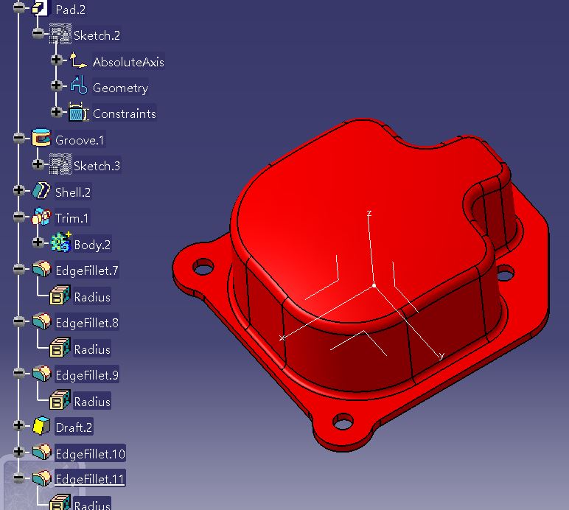Image resolution: width=569 pixels, height=510 pixels.
Task: Click the EdgeFillet.9 fillet icon
Action: pyautogui.click(x=41, y=373)
